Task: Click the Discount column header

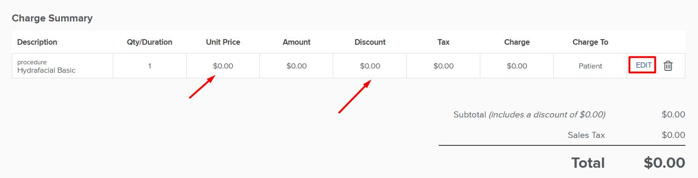Action: 370,42
